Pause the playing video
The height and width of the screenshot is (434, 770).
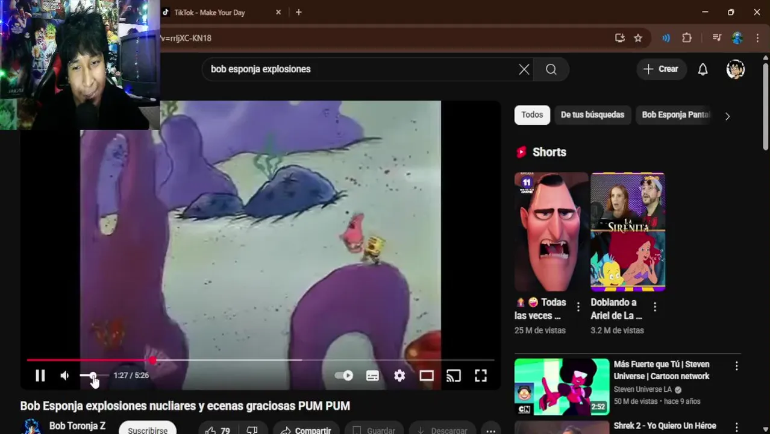point(40,376)
